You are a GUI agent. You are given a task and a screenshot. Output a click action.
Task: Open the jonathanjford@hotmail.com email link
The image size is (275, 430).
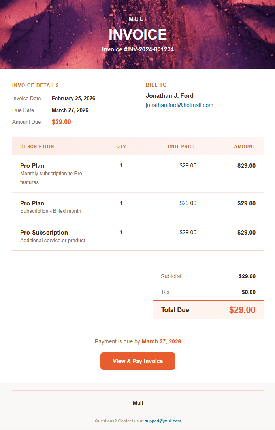[179, 105]
